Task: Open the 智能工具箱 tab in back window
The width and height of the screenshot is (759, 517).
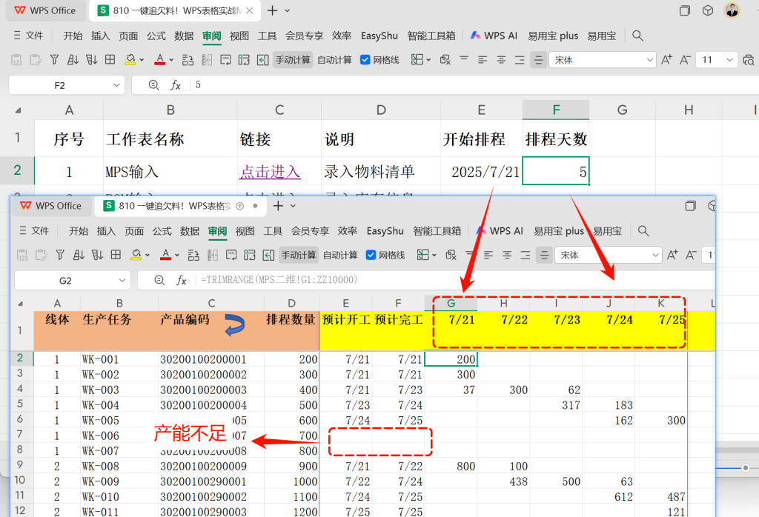Action: [431, 36]
